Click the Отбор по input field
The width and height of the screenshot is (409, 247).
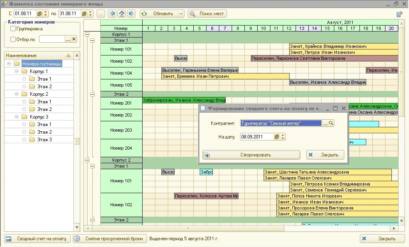point(52,40)
